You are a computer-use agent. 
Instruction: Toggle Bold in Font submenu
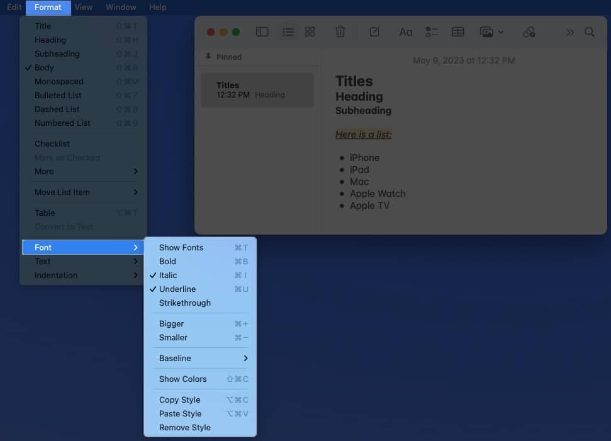[x=200, y=262]
